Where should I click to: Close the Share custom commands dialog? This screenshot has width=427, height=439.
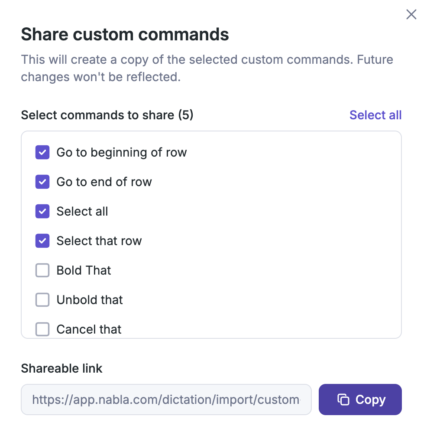[x=411, y=15]
